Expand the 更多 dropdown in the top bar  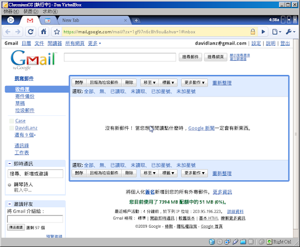(94, 43)
